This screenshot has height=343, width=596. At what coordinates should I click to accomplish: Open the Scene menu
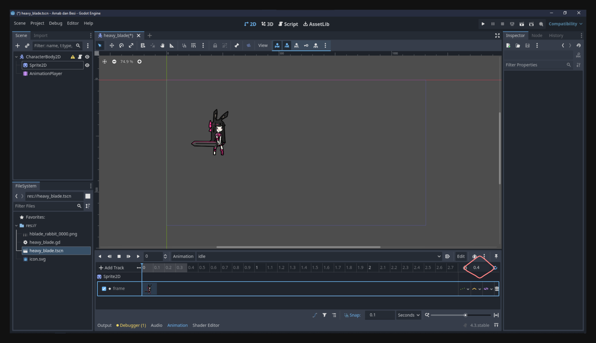20,23
